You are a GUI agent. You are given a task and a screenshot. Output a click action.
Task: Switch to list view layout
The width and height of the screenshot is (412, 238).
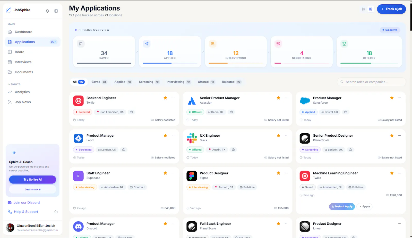[364, 9]
